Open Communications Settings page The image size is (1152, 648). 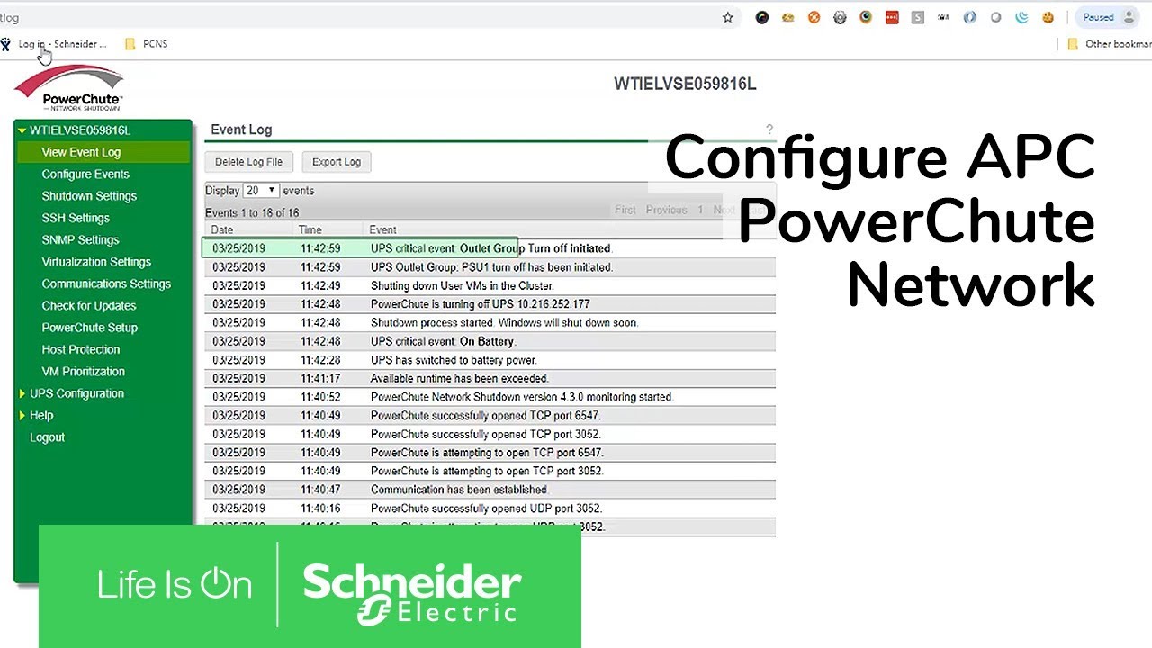(x=106, y=283)
